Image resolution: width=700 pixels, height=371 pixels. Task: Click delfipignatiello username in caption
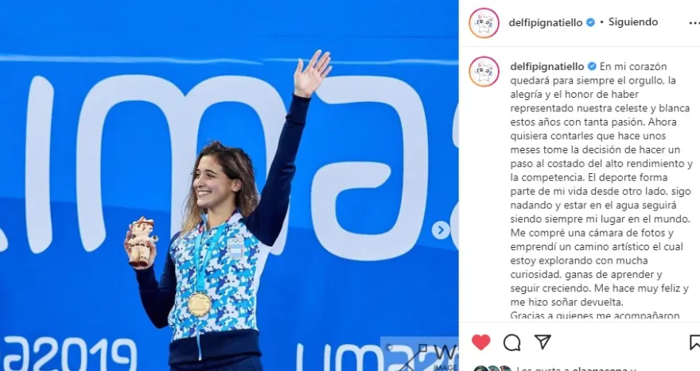coord(547,67)
